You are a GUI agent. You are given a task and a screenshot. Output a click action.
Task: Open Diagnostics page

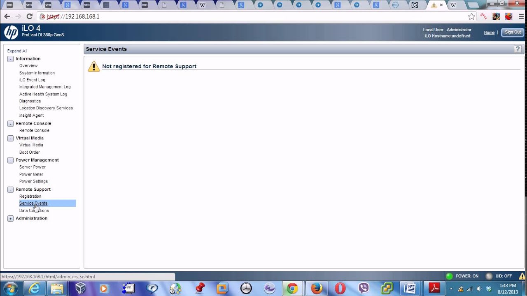pos(30,101)
